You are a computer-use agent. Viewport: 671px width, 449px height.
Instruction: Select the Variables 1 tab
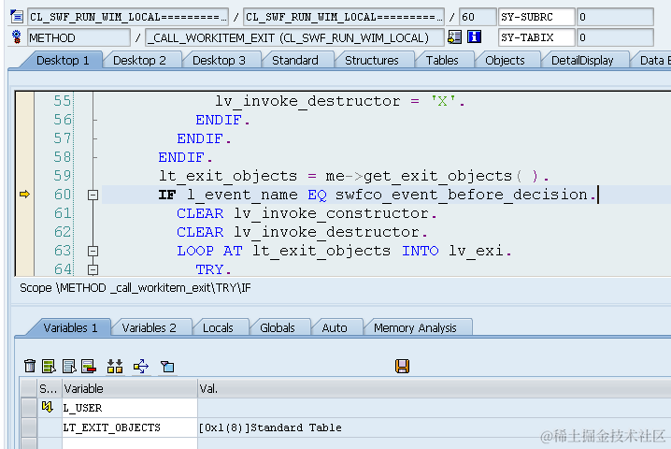click(70, 327)
